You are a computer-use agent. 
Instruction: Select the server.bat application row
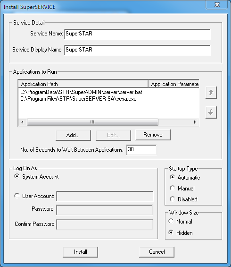point(109,92)
